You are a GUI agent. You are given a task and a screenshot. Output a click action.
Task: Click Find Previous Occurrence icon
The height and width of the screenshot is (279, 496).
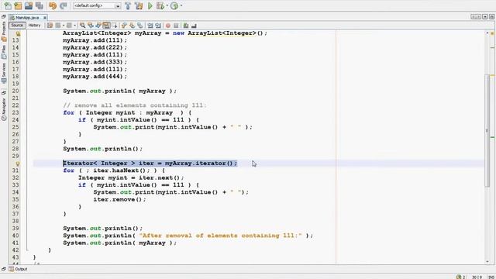[x=91, y=26]
